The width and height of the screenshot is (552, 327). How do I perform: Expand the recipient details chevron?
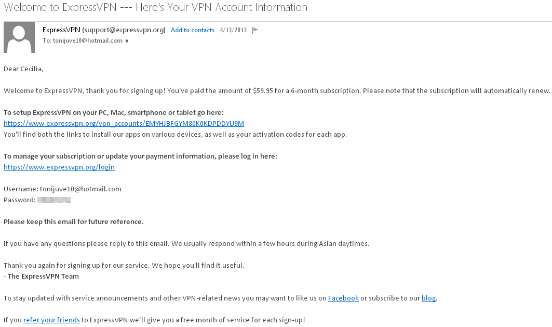127,41
